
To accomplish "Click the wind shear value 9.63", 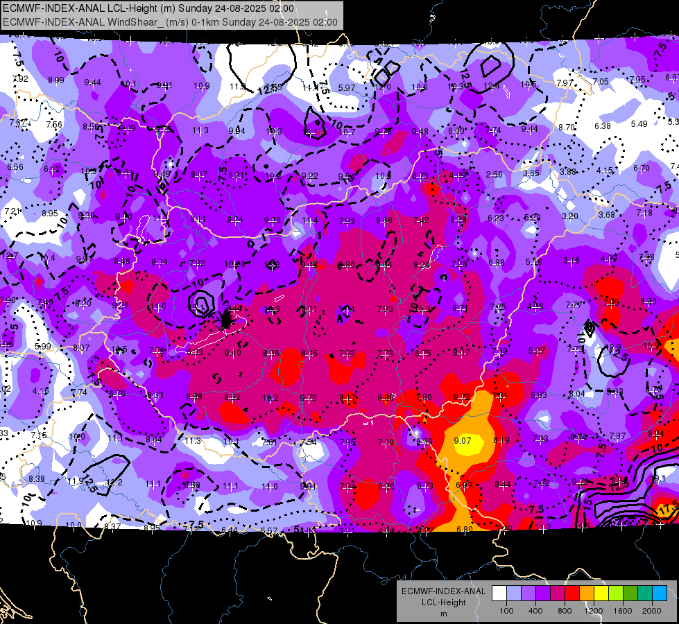I will point(614,392).
